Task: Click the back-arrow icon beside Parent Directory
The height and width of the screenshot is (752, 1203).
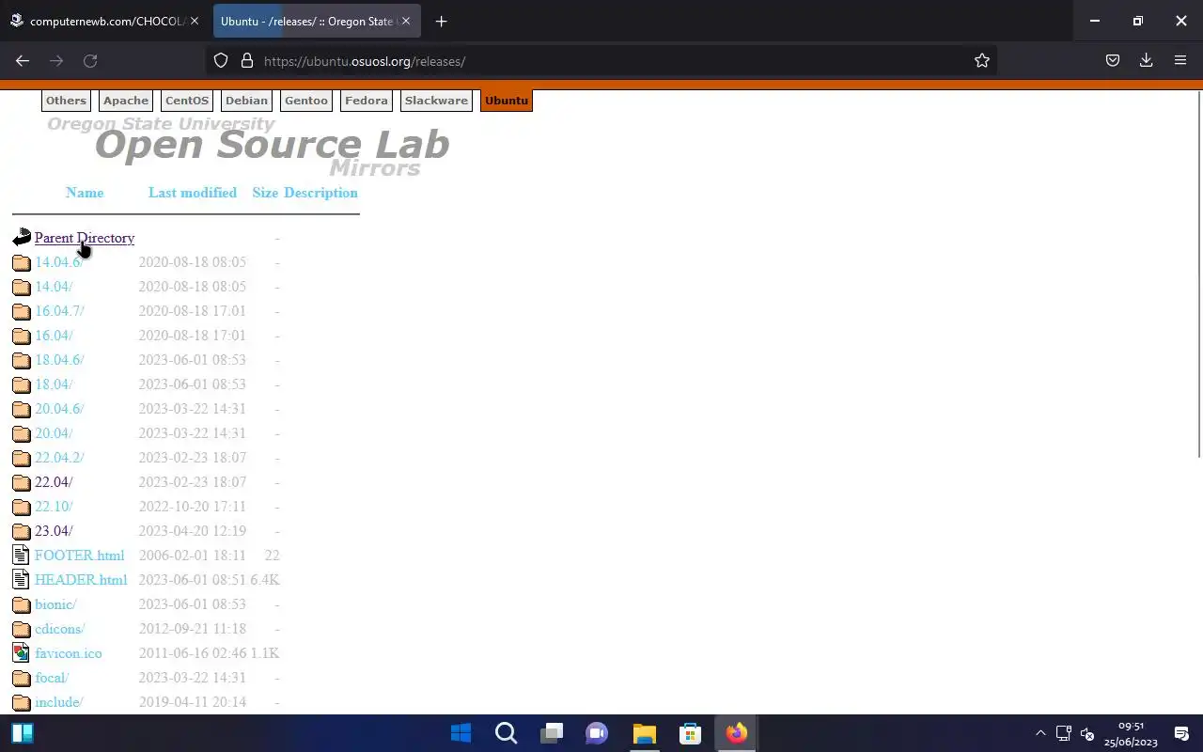Action: [x=22, y=238]
